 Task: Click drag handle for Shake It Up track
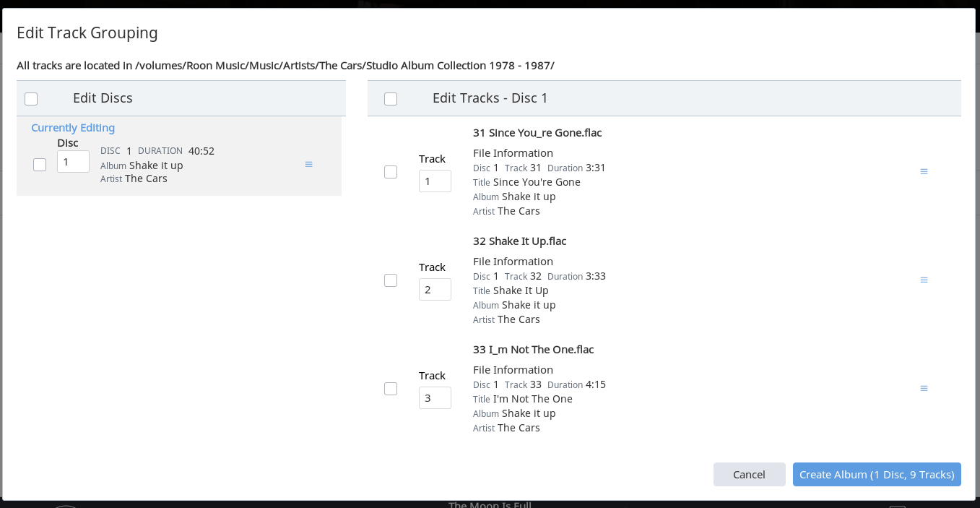pos(924,280)
